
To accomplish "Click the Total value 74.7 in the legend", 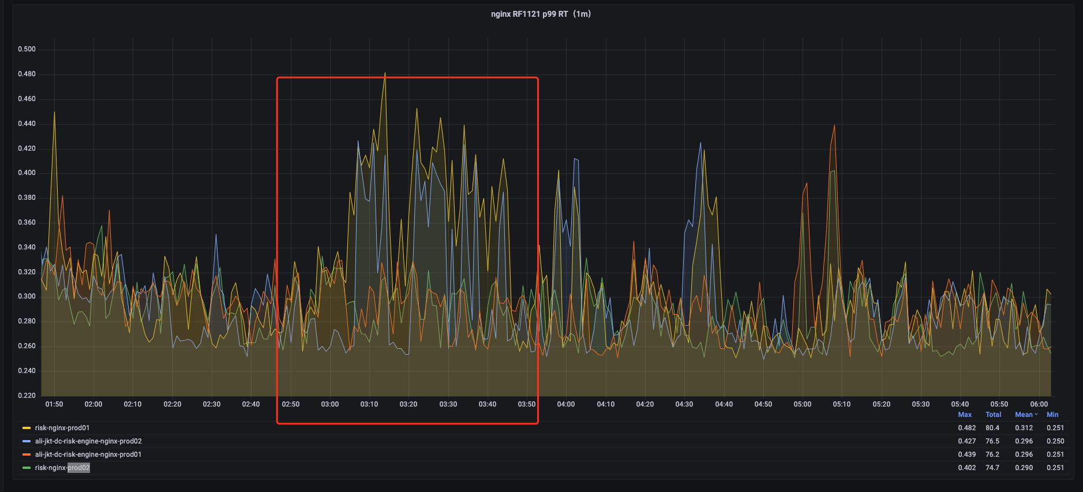I will [x=992, y=468].
